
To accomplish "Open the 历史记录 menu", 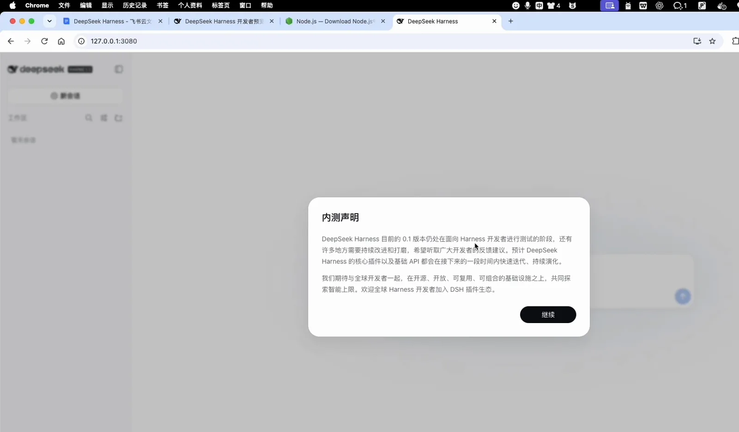I will (x=134, y=6).
